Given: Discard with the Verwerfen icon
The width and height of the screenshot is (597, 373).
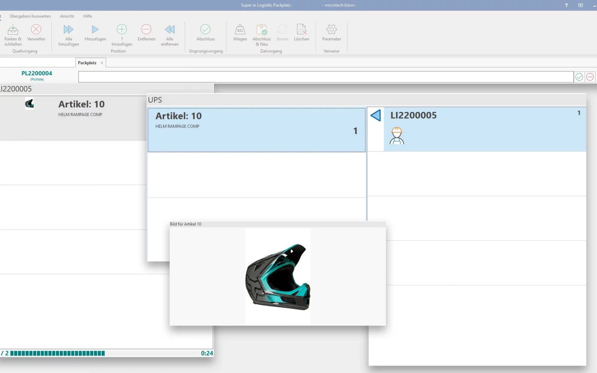Looking at the screenshot, I should 36,30.
